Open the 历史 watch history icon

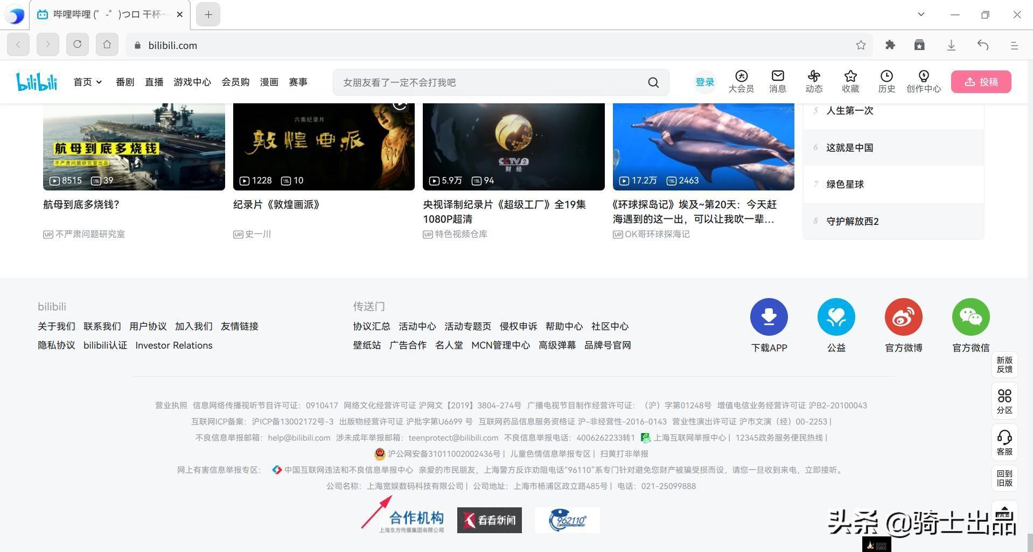pos(887,76)
